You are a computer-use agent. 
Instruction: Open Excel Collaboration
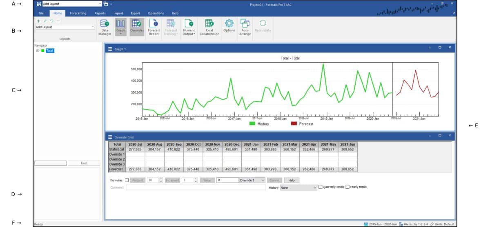click(x=209, y=28)
